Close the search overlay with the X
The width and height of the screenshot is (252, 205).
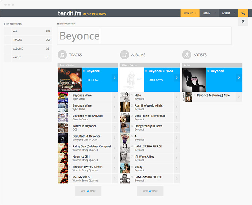pyautogui.click(x=243, y=21)
